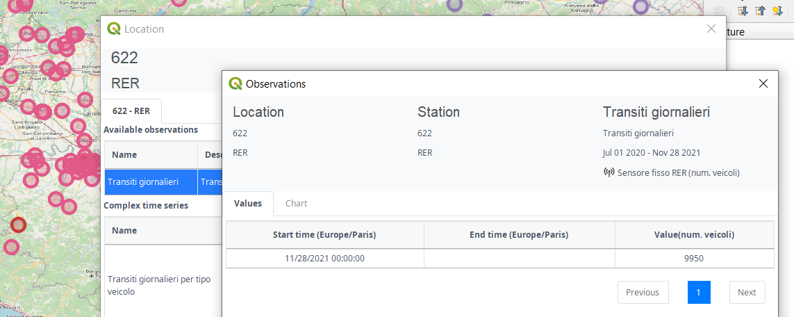The image size is (794, 317).
Task: Click the Value(num. veicoli) column header
Action: click(694, 234)
